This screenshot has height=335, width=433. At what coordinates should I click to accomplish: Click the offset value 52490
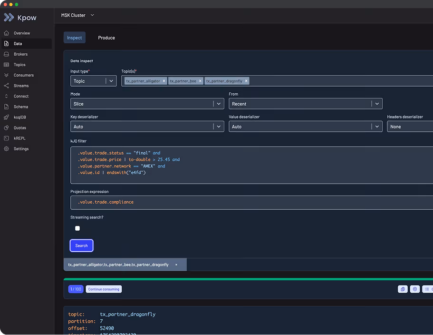[x=107, y=328]
